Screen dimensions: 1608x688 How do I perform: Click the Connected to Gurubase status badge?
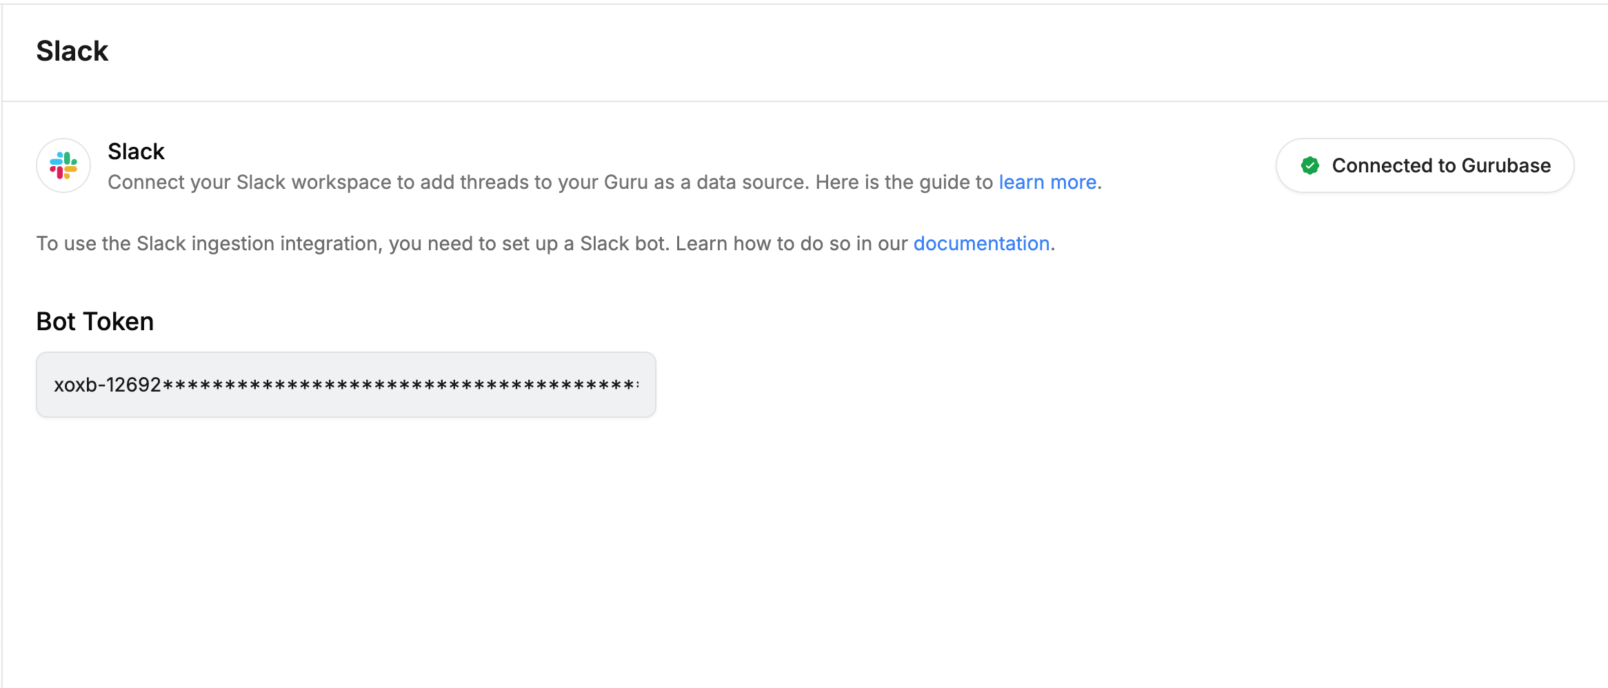(x=1425, y=165)
